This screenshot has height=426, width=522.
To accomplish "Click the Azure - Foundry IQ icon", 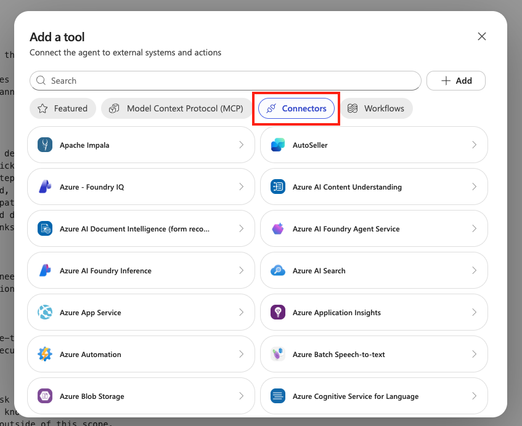I will (45, 187).
